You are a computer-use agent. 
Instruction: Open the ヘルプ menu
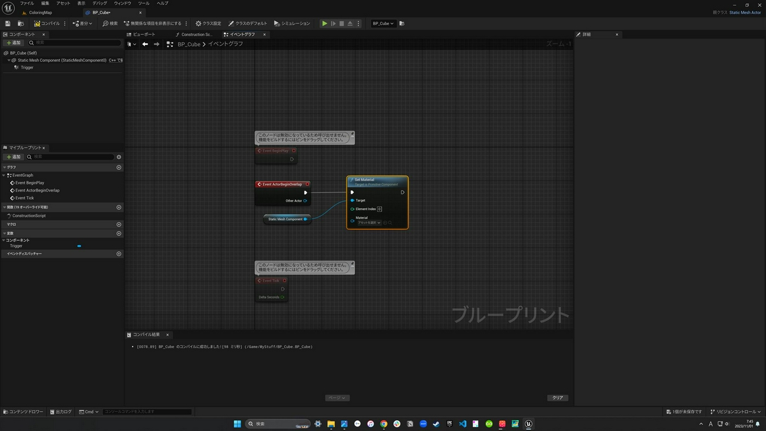(163, 3)
